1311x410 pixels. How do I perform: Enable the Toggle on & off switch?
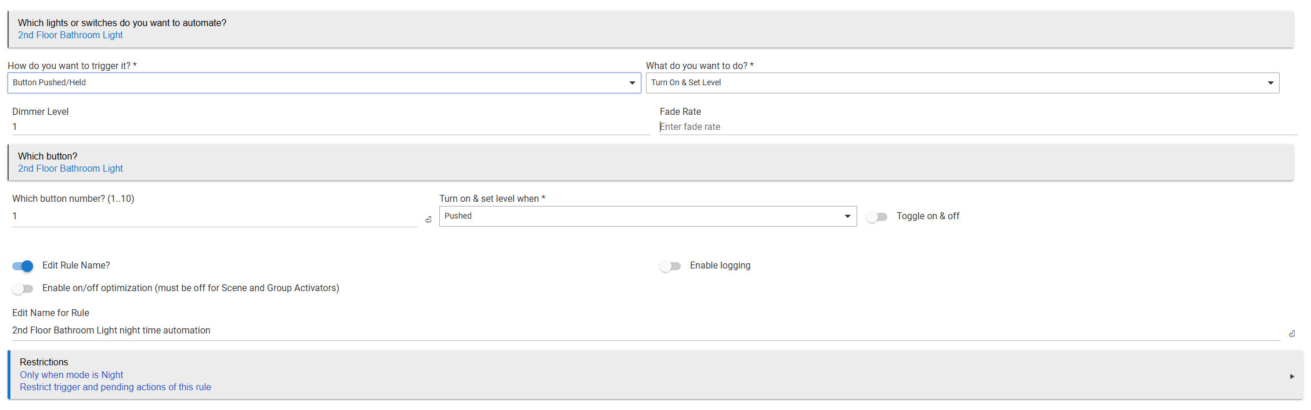877,217
